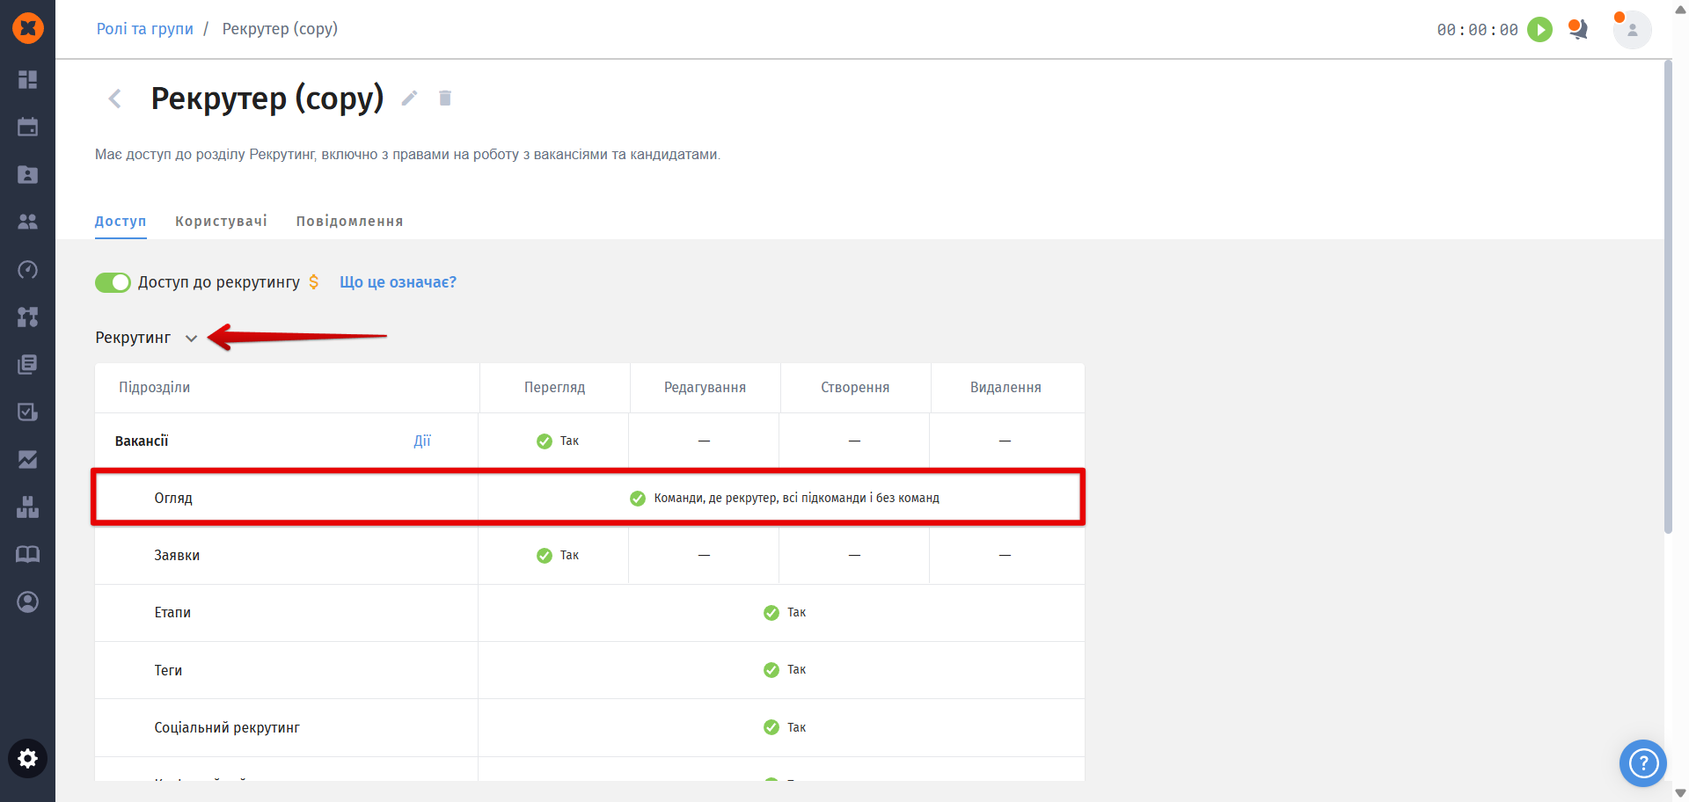The image size is (1689, 802).
Task: Open the checklist icon in the sidebar
Action: [28, 412]
